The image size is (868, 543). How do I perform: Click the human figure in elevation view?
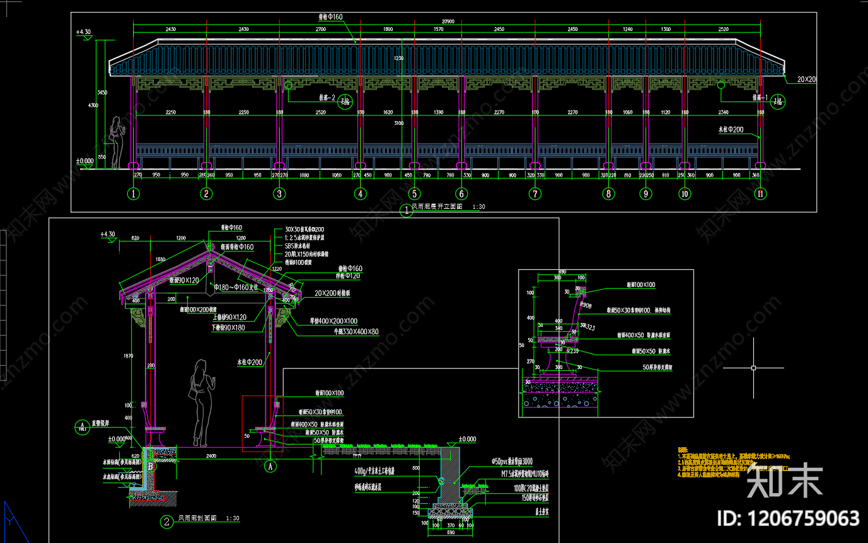coord(117,143)
